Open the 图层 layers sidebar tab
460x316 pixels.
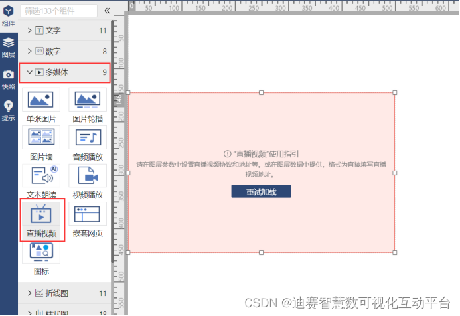[9, 48]
